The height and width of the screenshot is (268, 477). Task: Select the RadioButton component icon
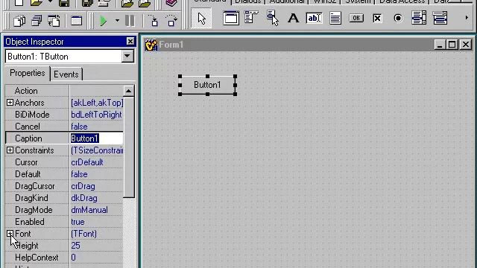click(x=398, y=18)
